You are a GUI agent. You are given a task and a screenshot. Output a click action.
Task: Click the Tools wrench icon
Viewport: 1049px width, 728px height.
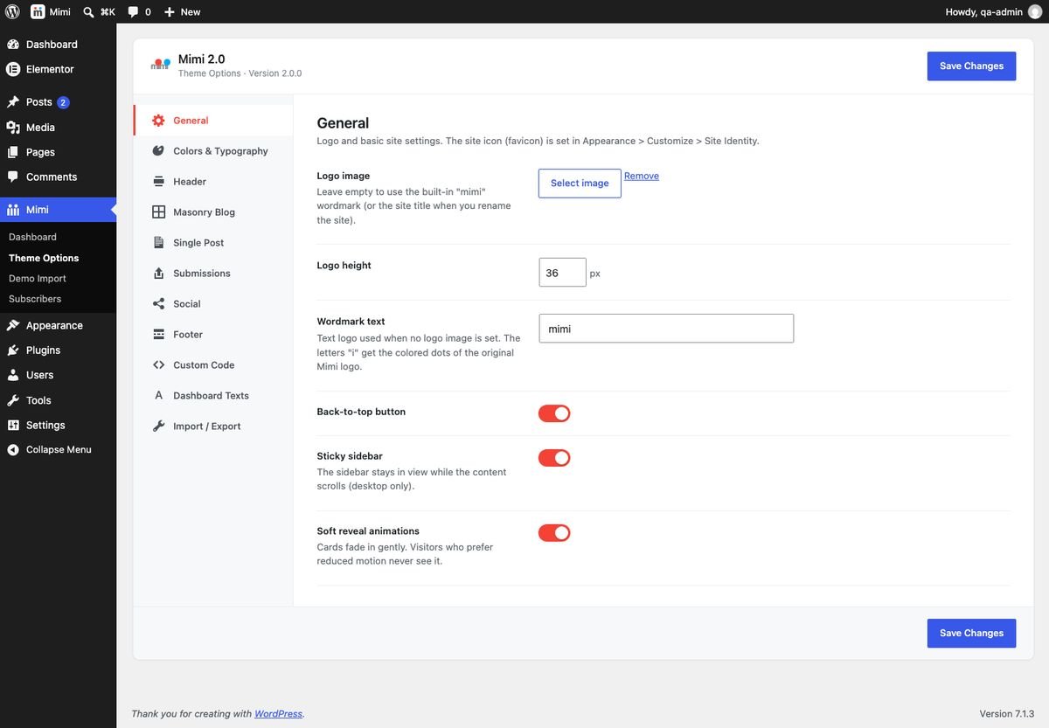(x=13, y=400)
